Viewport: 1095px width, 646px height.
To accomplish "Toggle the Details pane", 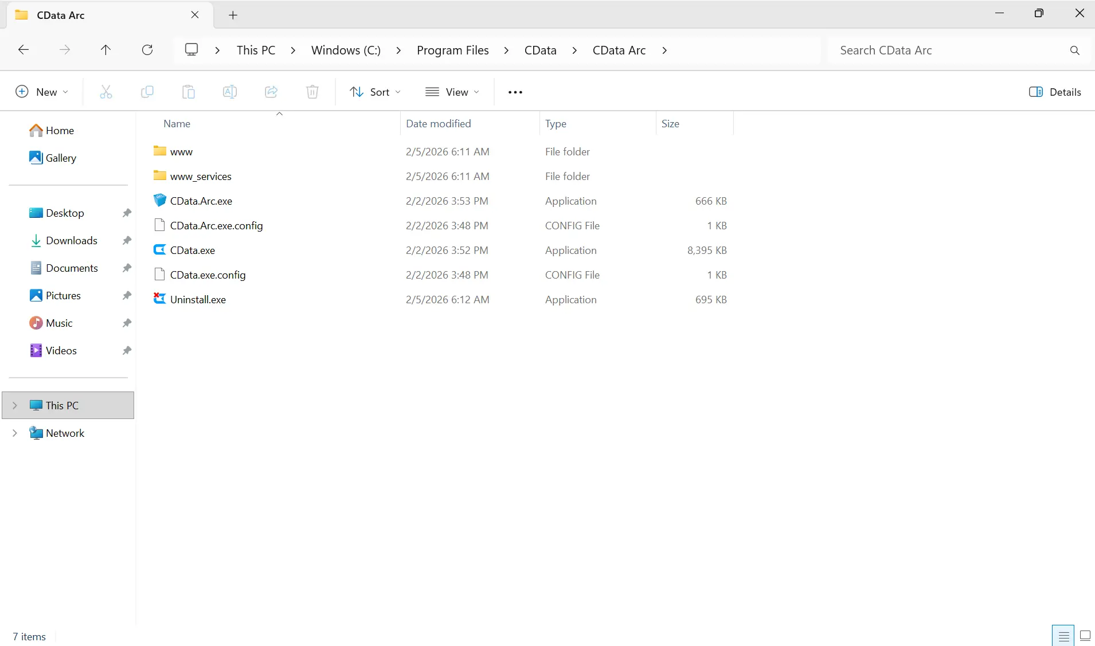I will pos(1055,92).
